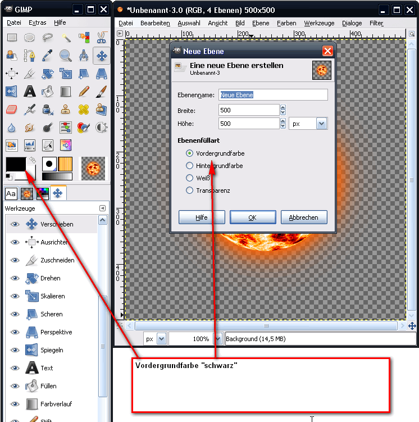Viewport: 419px width, 422px height.
Task: Choose the Color Picker eyedropper tool
Action: tap(48, 56)
